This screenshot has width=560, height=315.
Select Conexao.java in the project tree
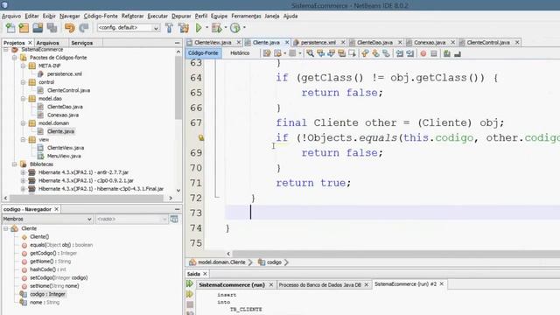[63, 115]
